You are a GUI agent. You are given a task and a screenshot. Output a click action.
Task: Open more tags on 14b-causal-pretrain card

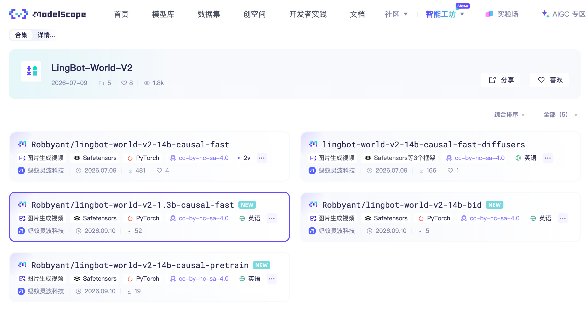tap(272, 279)
